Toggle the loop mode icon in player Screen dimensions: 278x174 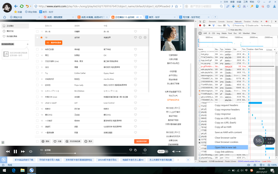(x=31, y=151)
